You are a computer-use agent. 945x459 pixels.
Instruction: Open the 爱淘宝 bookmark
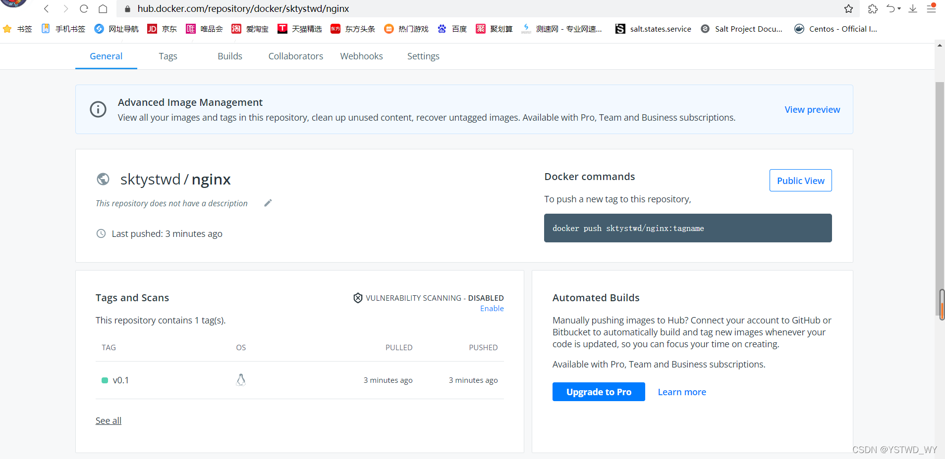click(x=250, y=29)
